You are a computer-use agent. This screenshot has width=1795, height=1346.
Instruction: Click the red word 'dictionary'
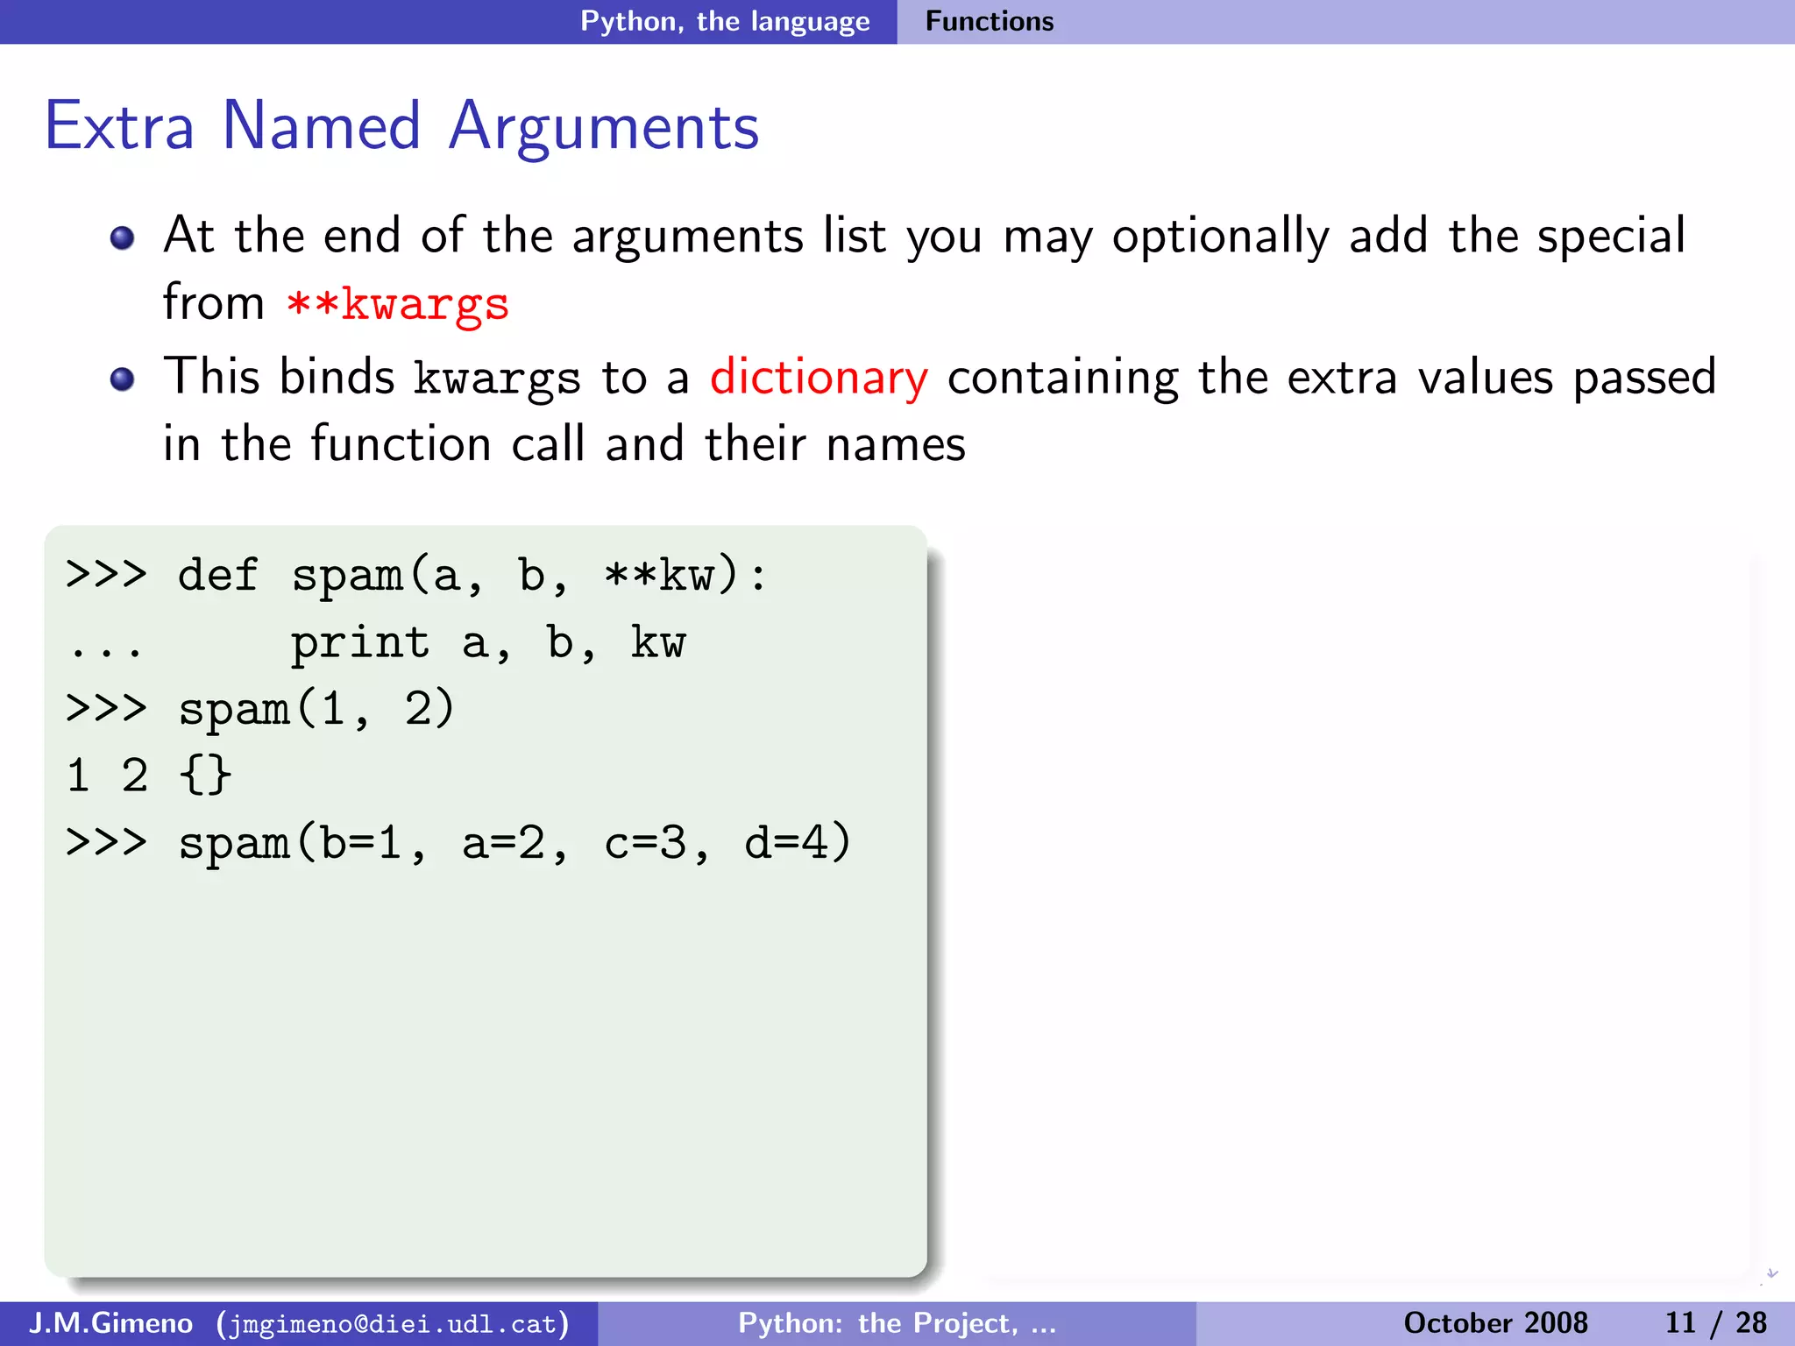coord(819,378)
